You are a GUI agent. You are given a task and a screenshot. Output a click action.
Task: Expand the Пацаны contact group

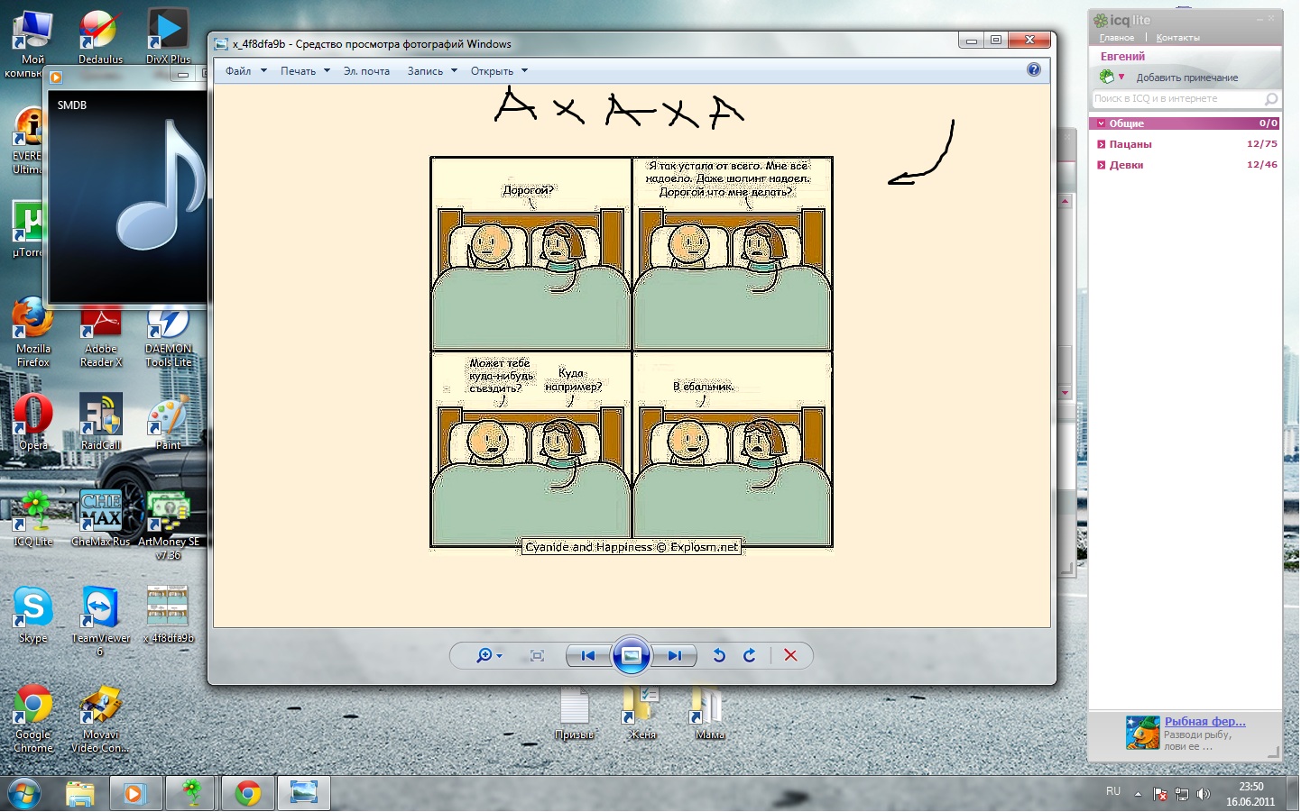pos(1102,144)
